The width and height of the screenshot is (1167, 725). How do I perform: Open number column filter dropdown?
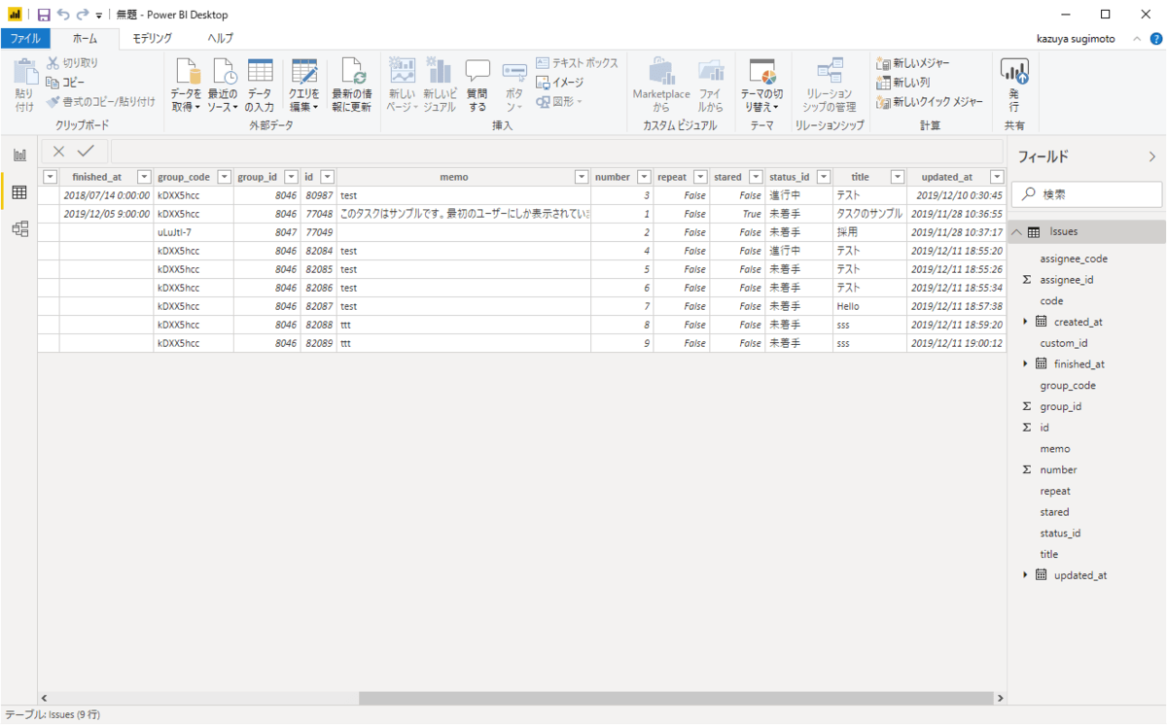click(x=643, y=177)
